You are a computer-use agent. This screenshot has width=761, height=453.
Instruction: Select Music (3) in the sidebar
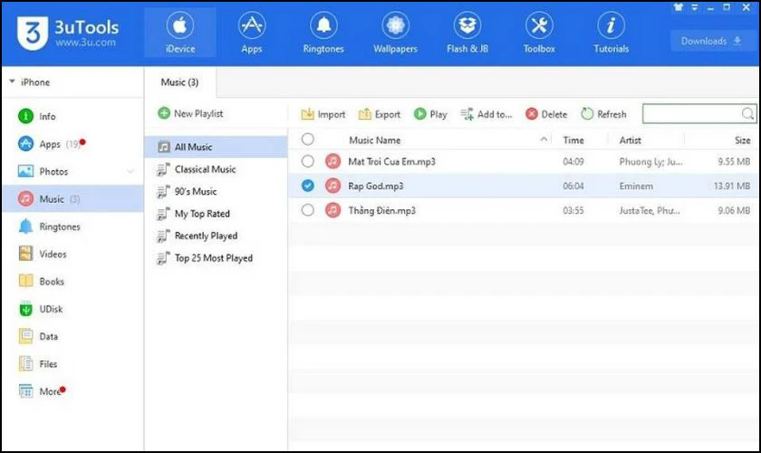point(72,199)
